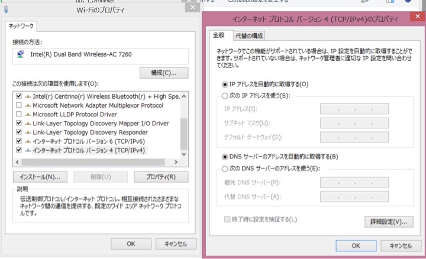Select DNS サーバーのアドレスを自動的に取得する radio
This screenshot has width=426, height=259.
click(x=225, y=157)
